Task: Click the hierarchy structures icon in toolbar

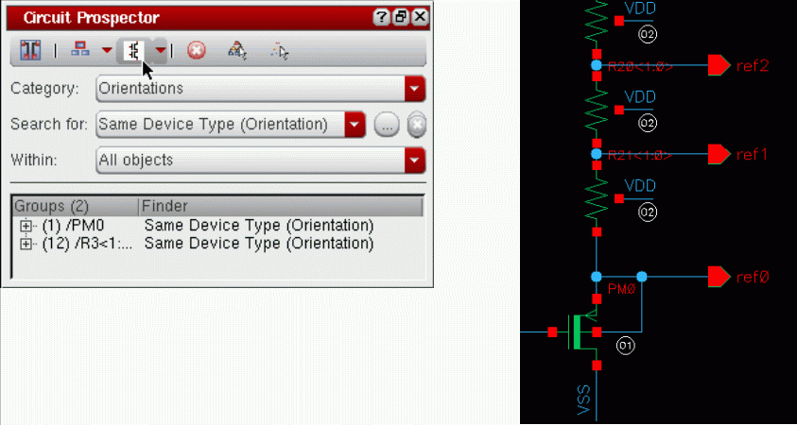Action: click(x=79, y=50)
